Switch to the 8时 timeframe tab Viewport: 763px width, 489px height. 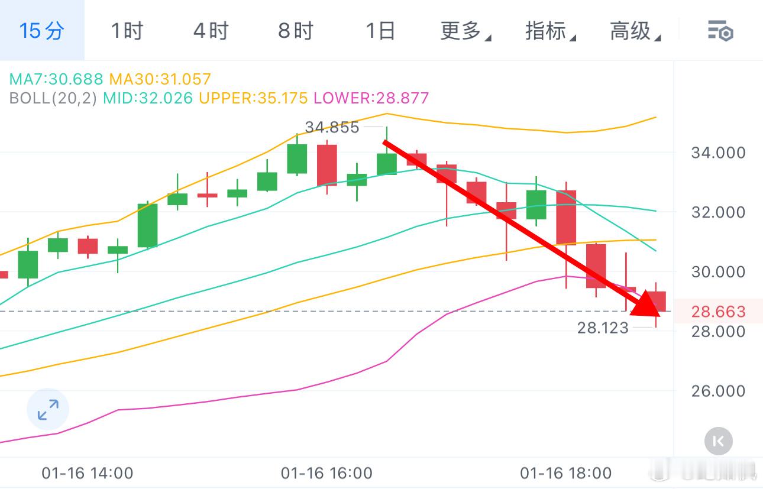(x=295, y=30)
